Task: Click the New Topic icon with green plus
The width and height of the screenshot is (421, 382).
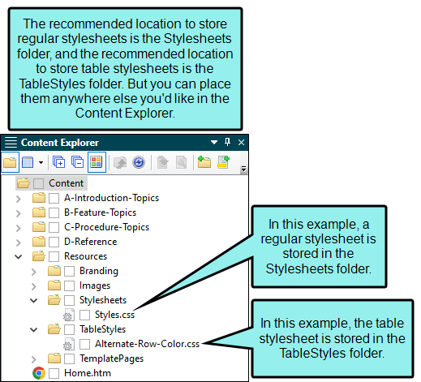Action: 223,162
